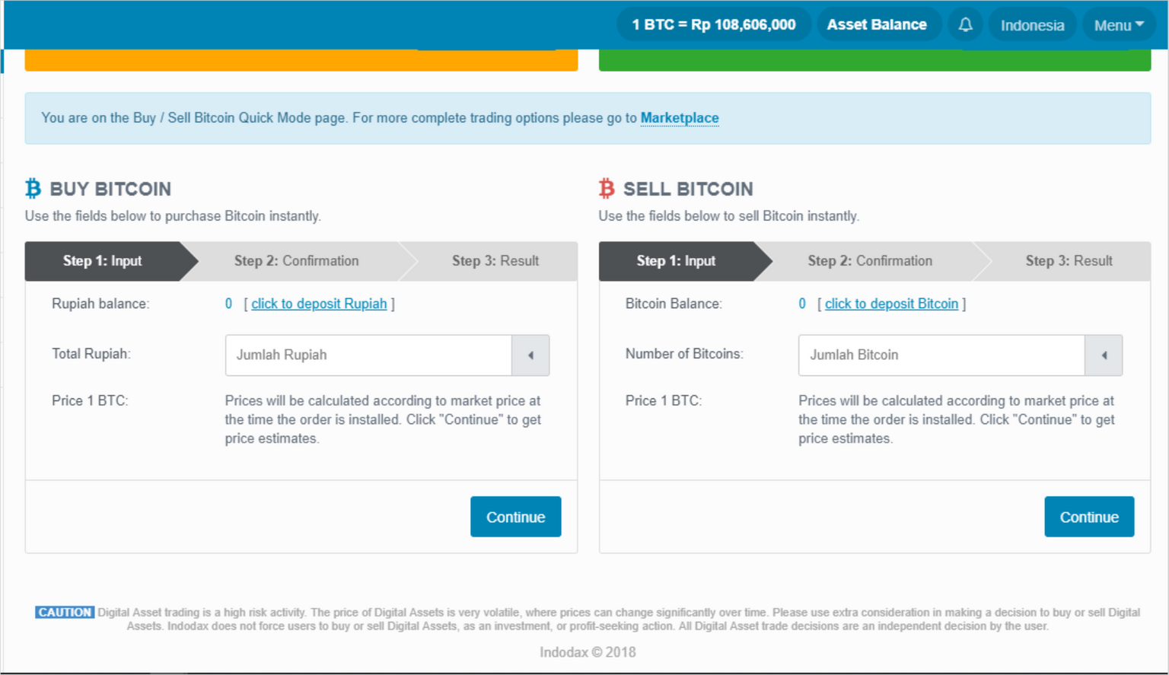The width and height of the screenshot is (1169, 675).
Task: Open the Asset Balance menu item
Action: pyautogui.click(x=877, y=25)
